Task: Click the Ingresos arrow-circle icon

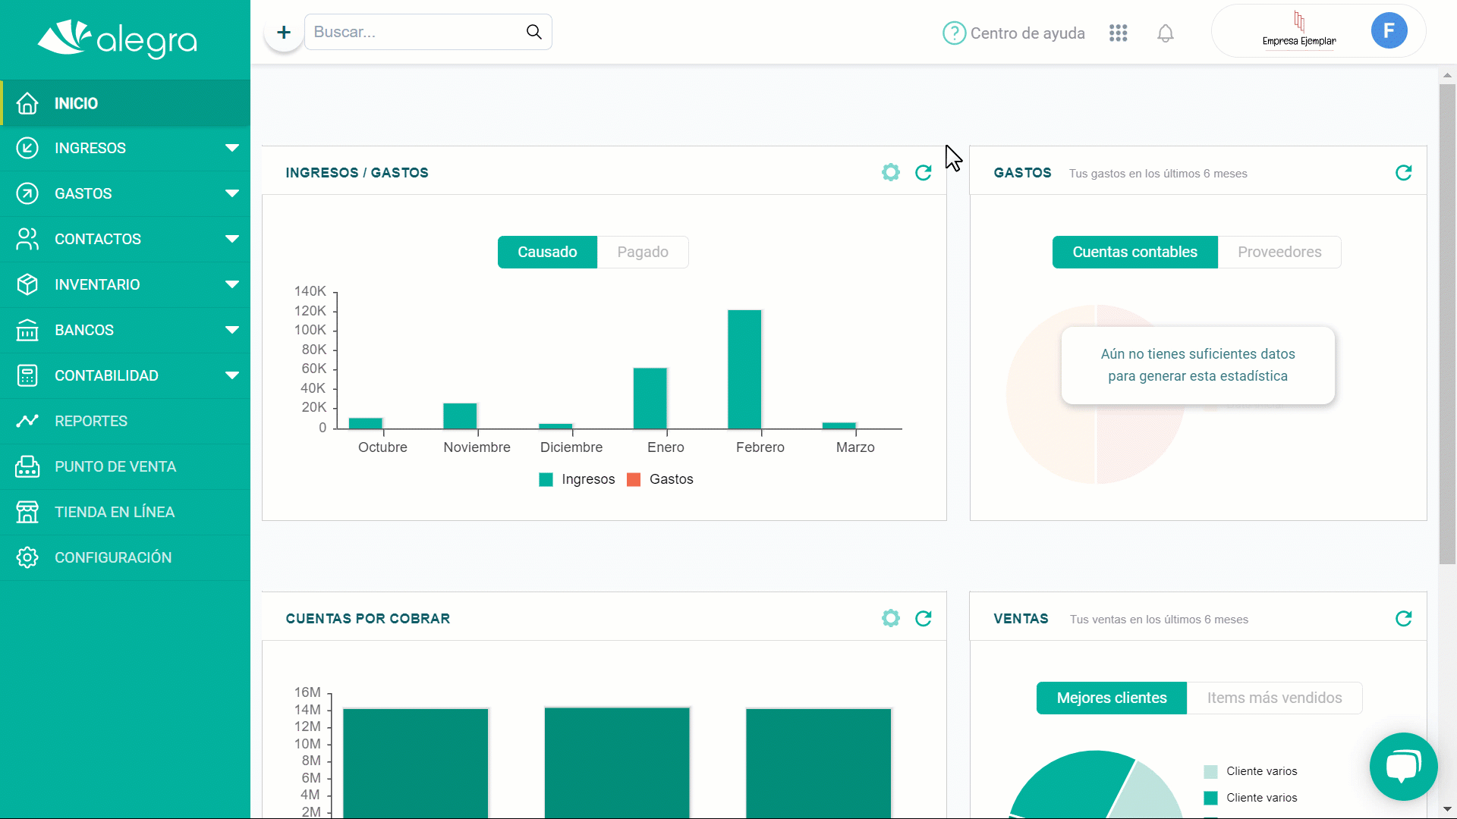Action: 27,148
